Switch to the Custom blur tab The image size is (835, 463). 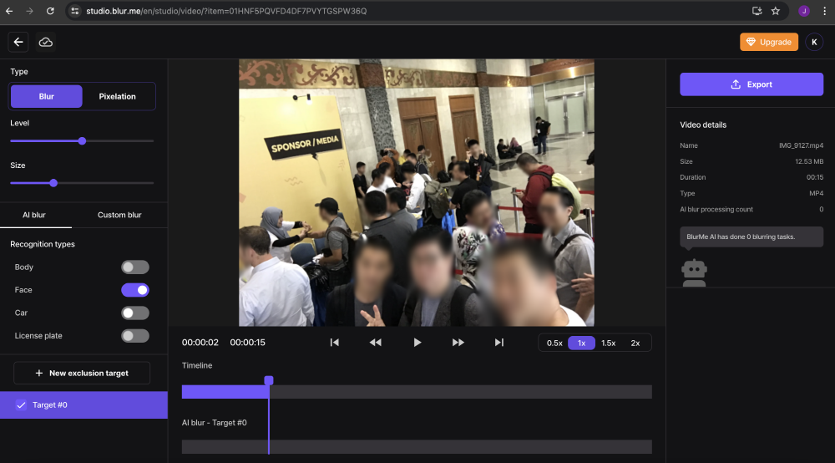click(x=119, y=215)
